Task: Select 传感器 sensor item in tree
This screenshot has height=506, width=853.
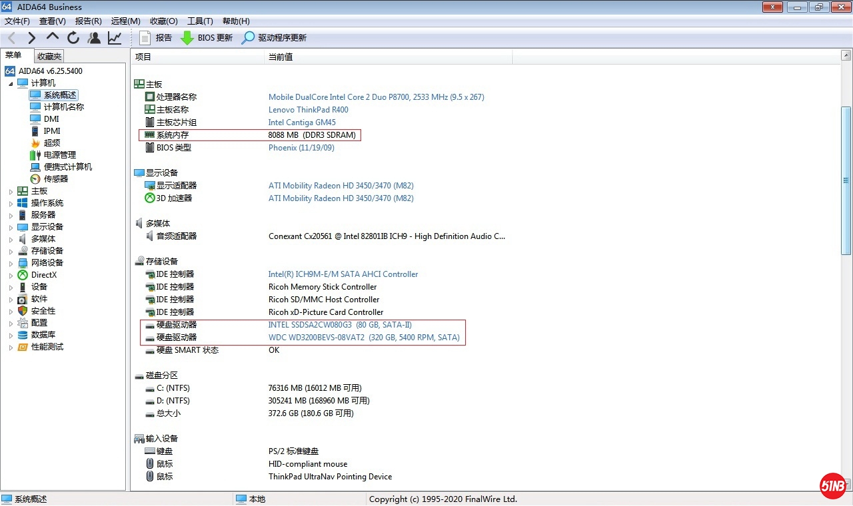Action: (x=56, y=179)
